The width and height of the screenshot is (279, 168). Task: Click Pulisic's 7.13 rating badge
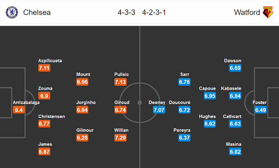[121, 82]
